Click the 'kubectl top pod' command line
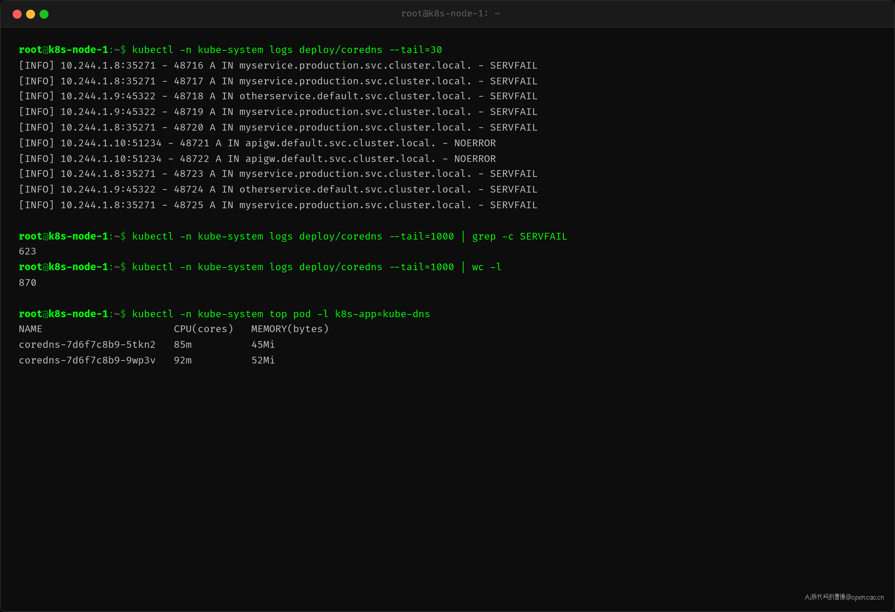Image resolution: width=895 pixels, height=612 pixels. [224, 314]
